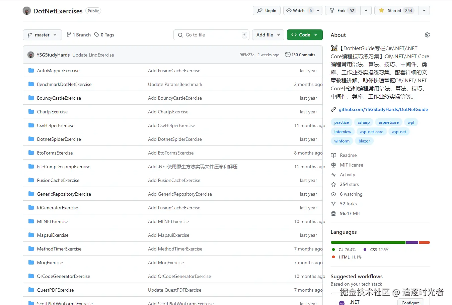
Task: Select the practice topic tag
Action: tap(342, 122)
